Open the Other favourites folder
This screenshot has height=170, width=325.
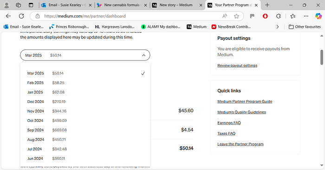click(305, 27)
